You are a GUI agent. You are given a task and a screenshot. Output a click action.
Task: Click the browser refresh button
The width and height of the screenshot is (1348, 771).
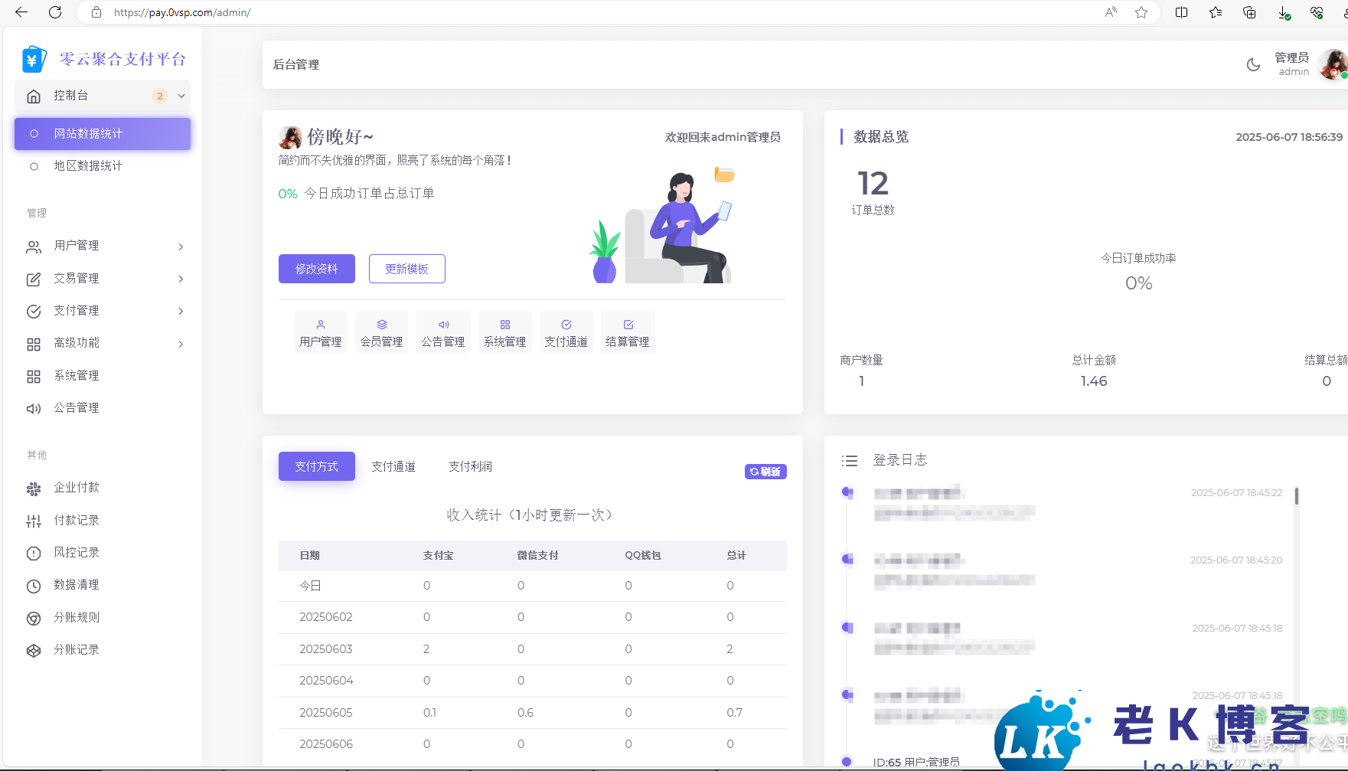[x=55, y=12]
